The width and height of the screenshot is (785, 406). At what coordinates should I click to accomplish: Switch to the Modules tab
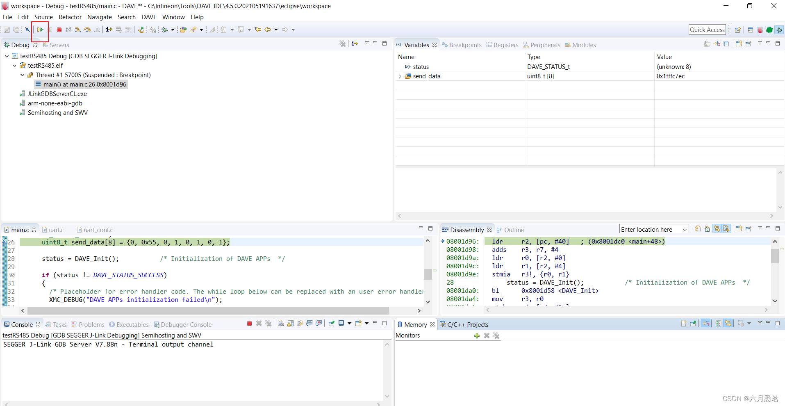580,45
